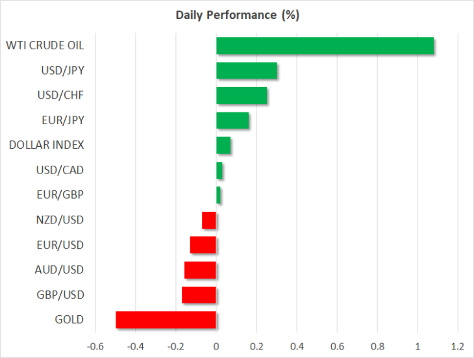The image size is (474, 358).
Task: Click the AUD/USD red bar
Action: [x=200, y=270]
